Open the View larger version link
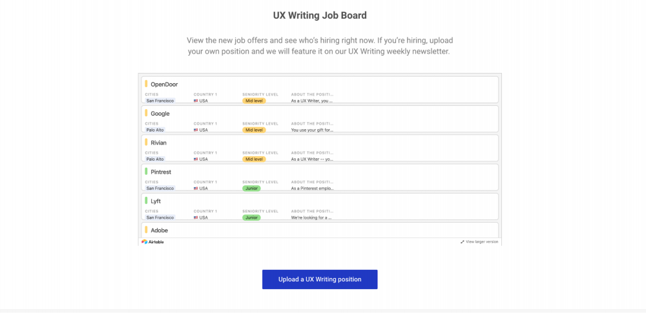The height and width of the screenshot is (313, 646). click(x=482, y=242)
